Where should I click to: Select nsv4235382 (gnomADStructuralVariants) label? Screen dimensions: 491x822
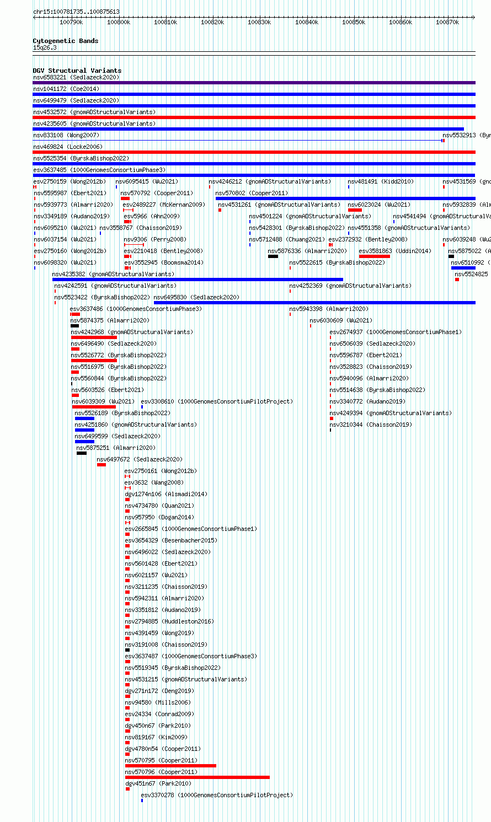point(113,274)
